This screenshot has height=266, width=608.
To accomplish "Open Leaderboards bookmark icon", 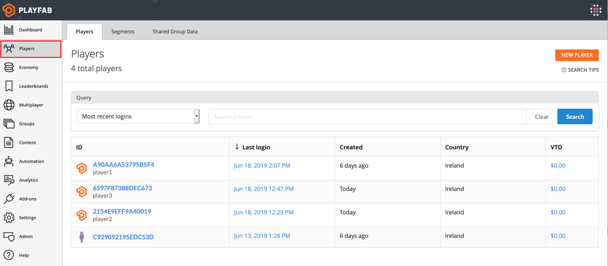I will tap(9, 86).
